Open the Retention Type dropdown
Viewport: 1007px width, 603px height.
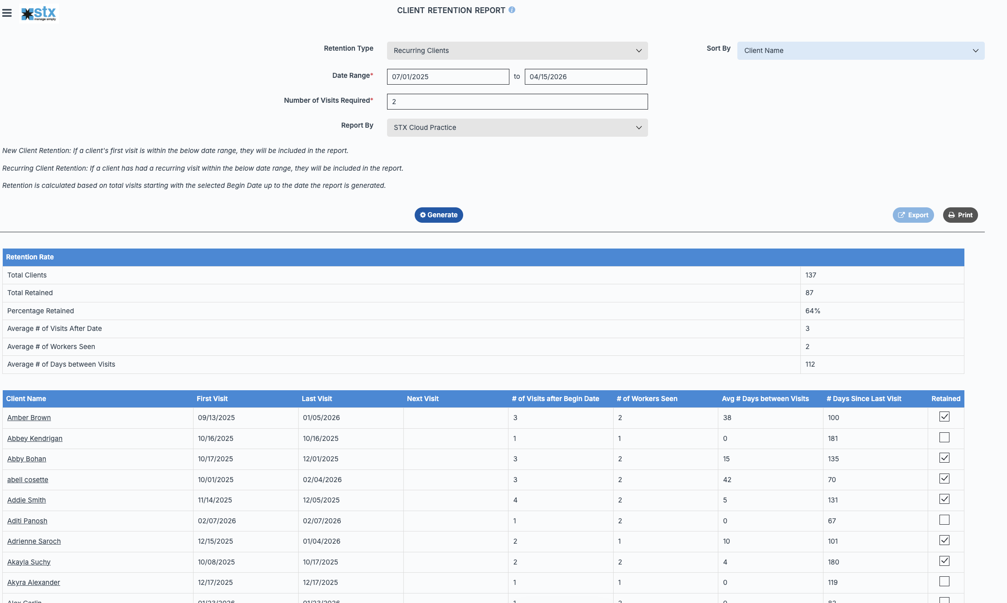(x=517, y=51)
